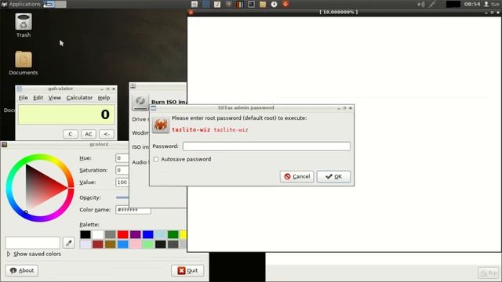Click the Password input field
Viewport: 502px width, 282px height.
click(x=267, y=146)
